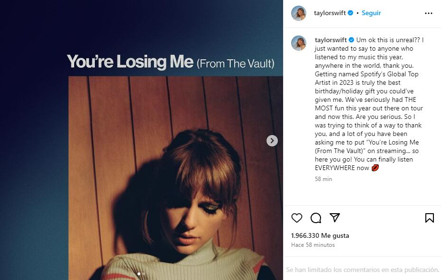
Task: Click the verified badge in the post header
Action: (x=351, y=13)
